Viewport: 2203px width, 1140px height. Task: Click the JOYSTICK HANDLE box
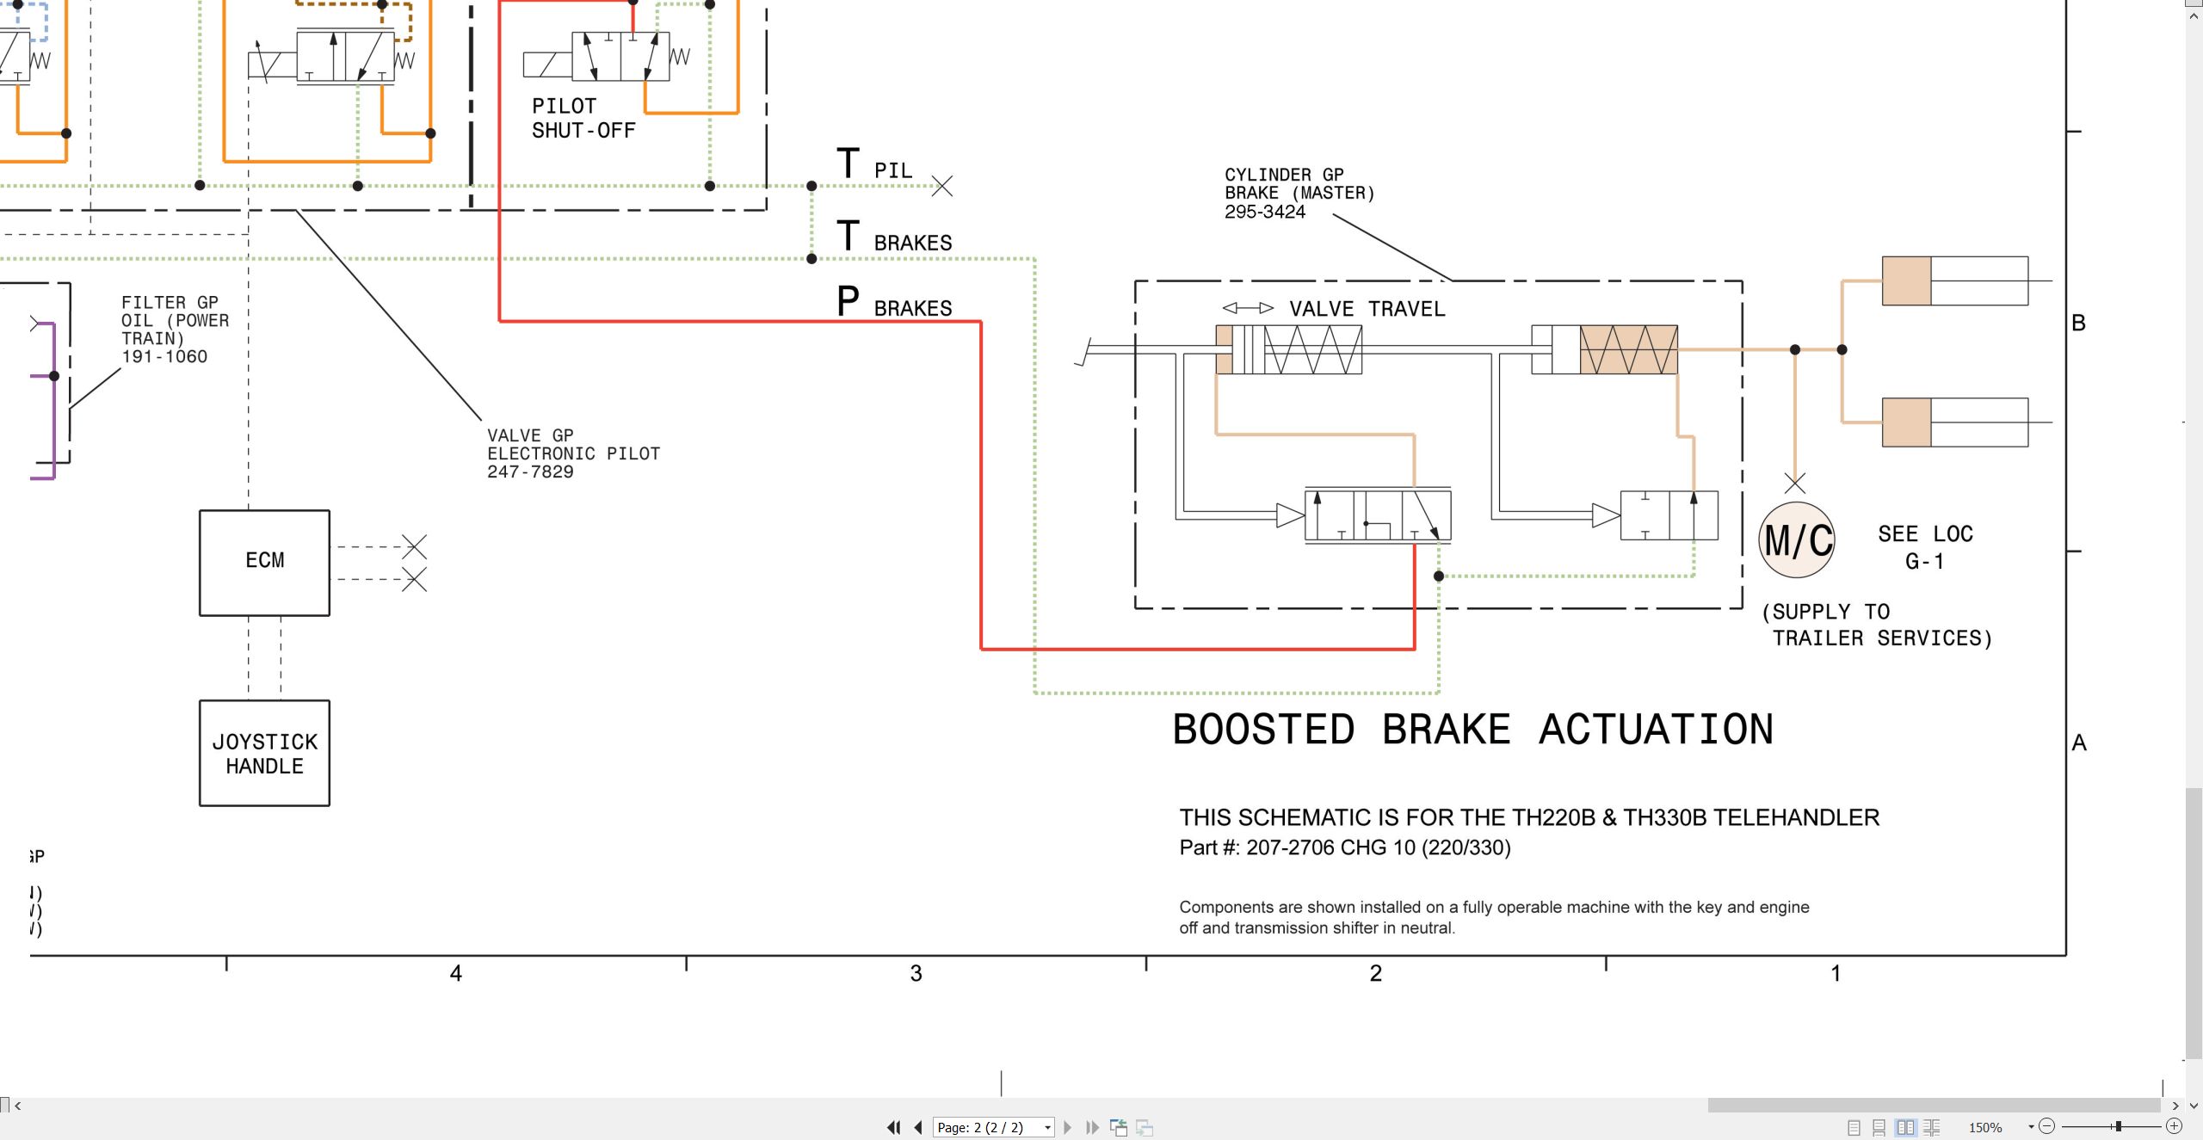[x=264, y=753]
